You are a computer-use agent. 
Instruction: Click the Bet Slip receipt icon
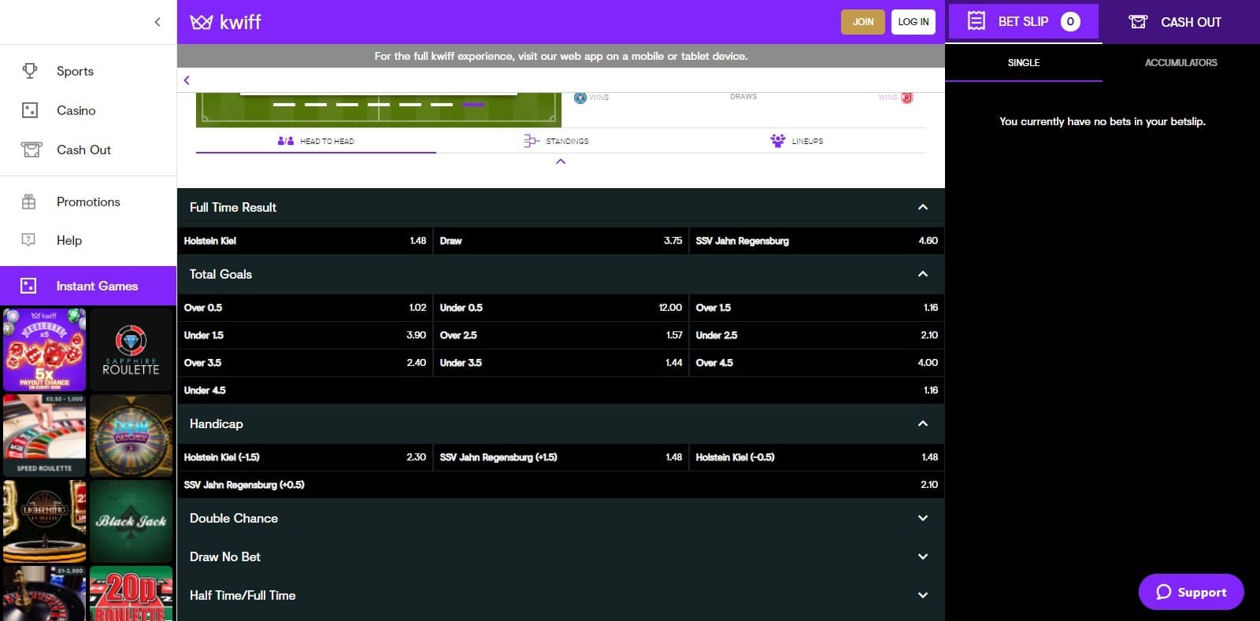click(976, 21)
